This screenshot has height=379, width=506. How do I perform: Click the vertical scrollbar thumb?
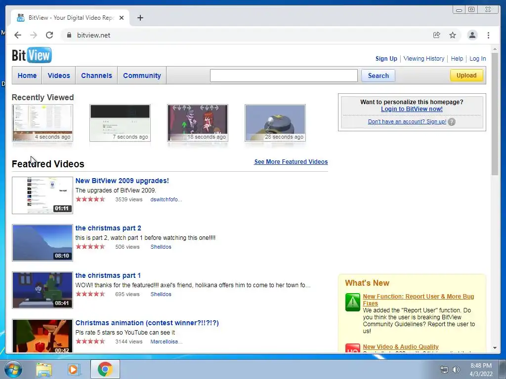(x=495, y=114)
